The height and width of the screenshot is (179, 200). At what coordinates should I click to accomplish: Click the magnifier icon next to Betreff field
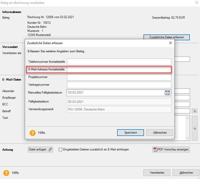coord(194,111)
